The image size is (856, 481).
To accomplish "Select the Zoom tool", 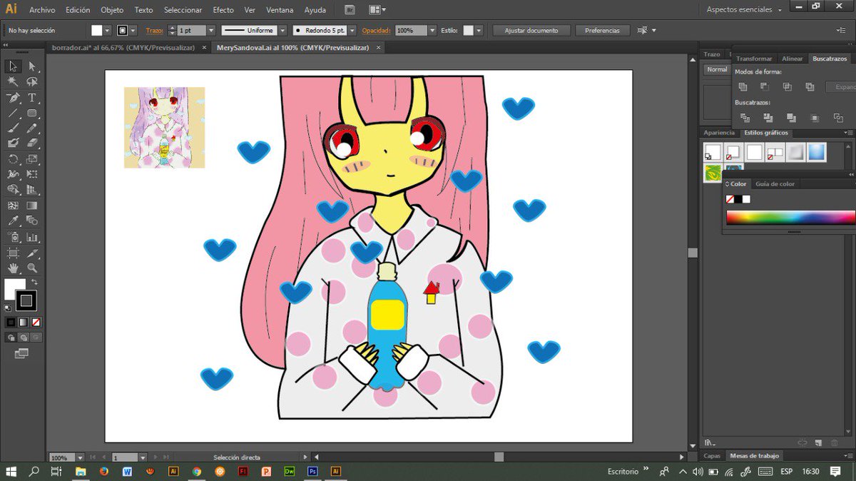I will click(x=32, y=268).
